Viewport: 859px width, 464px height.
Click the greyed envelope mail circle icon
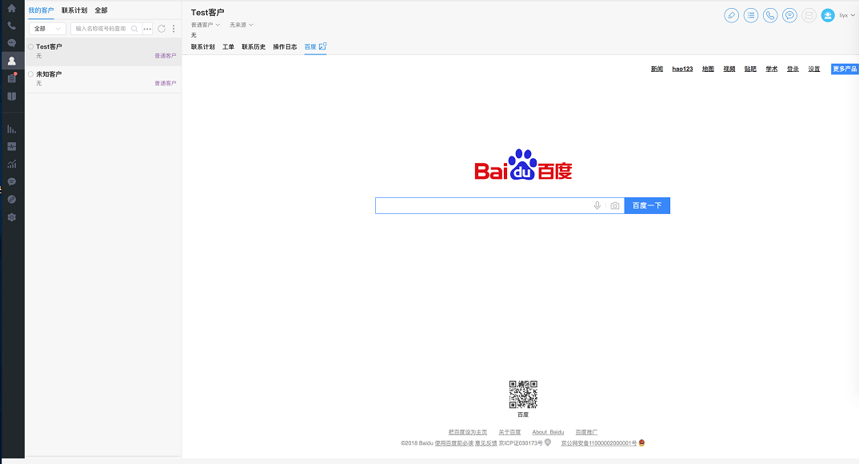click(809, 15)
